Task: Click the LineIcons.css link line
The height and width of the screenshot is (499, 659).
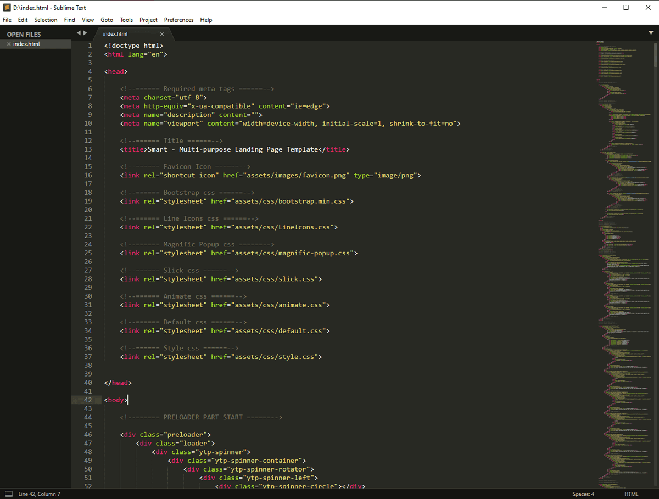Action: [228, 227]
